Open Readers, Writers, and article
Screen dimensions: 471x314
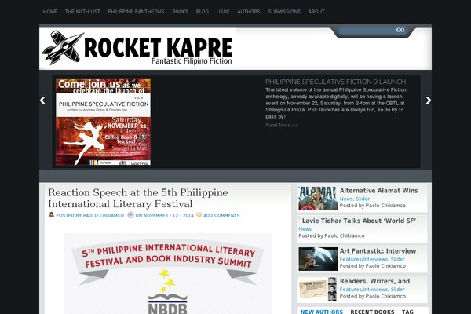click(x=374, y=281)
